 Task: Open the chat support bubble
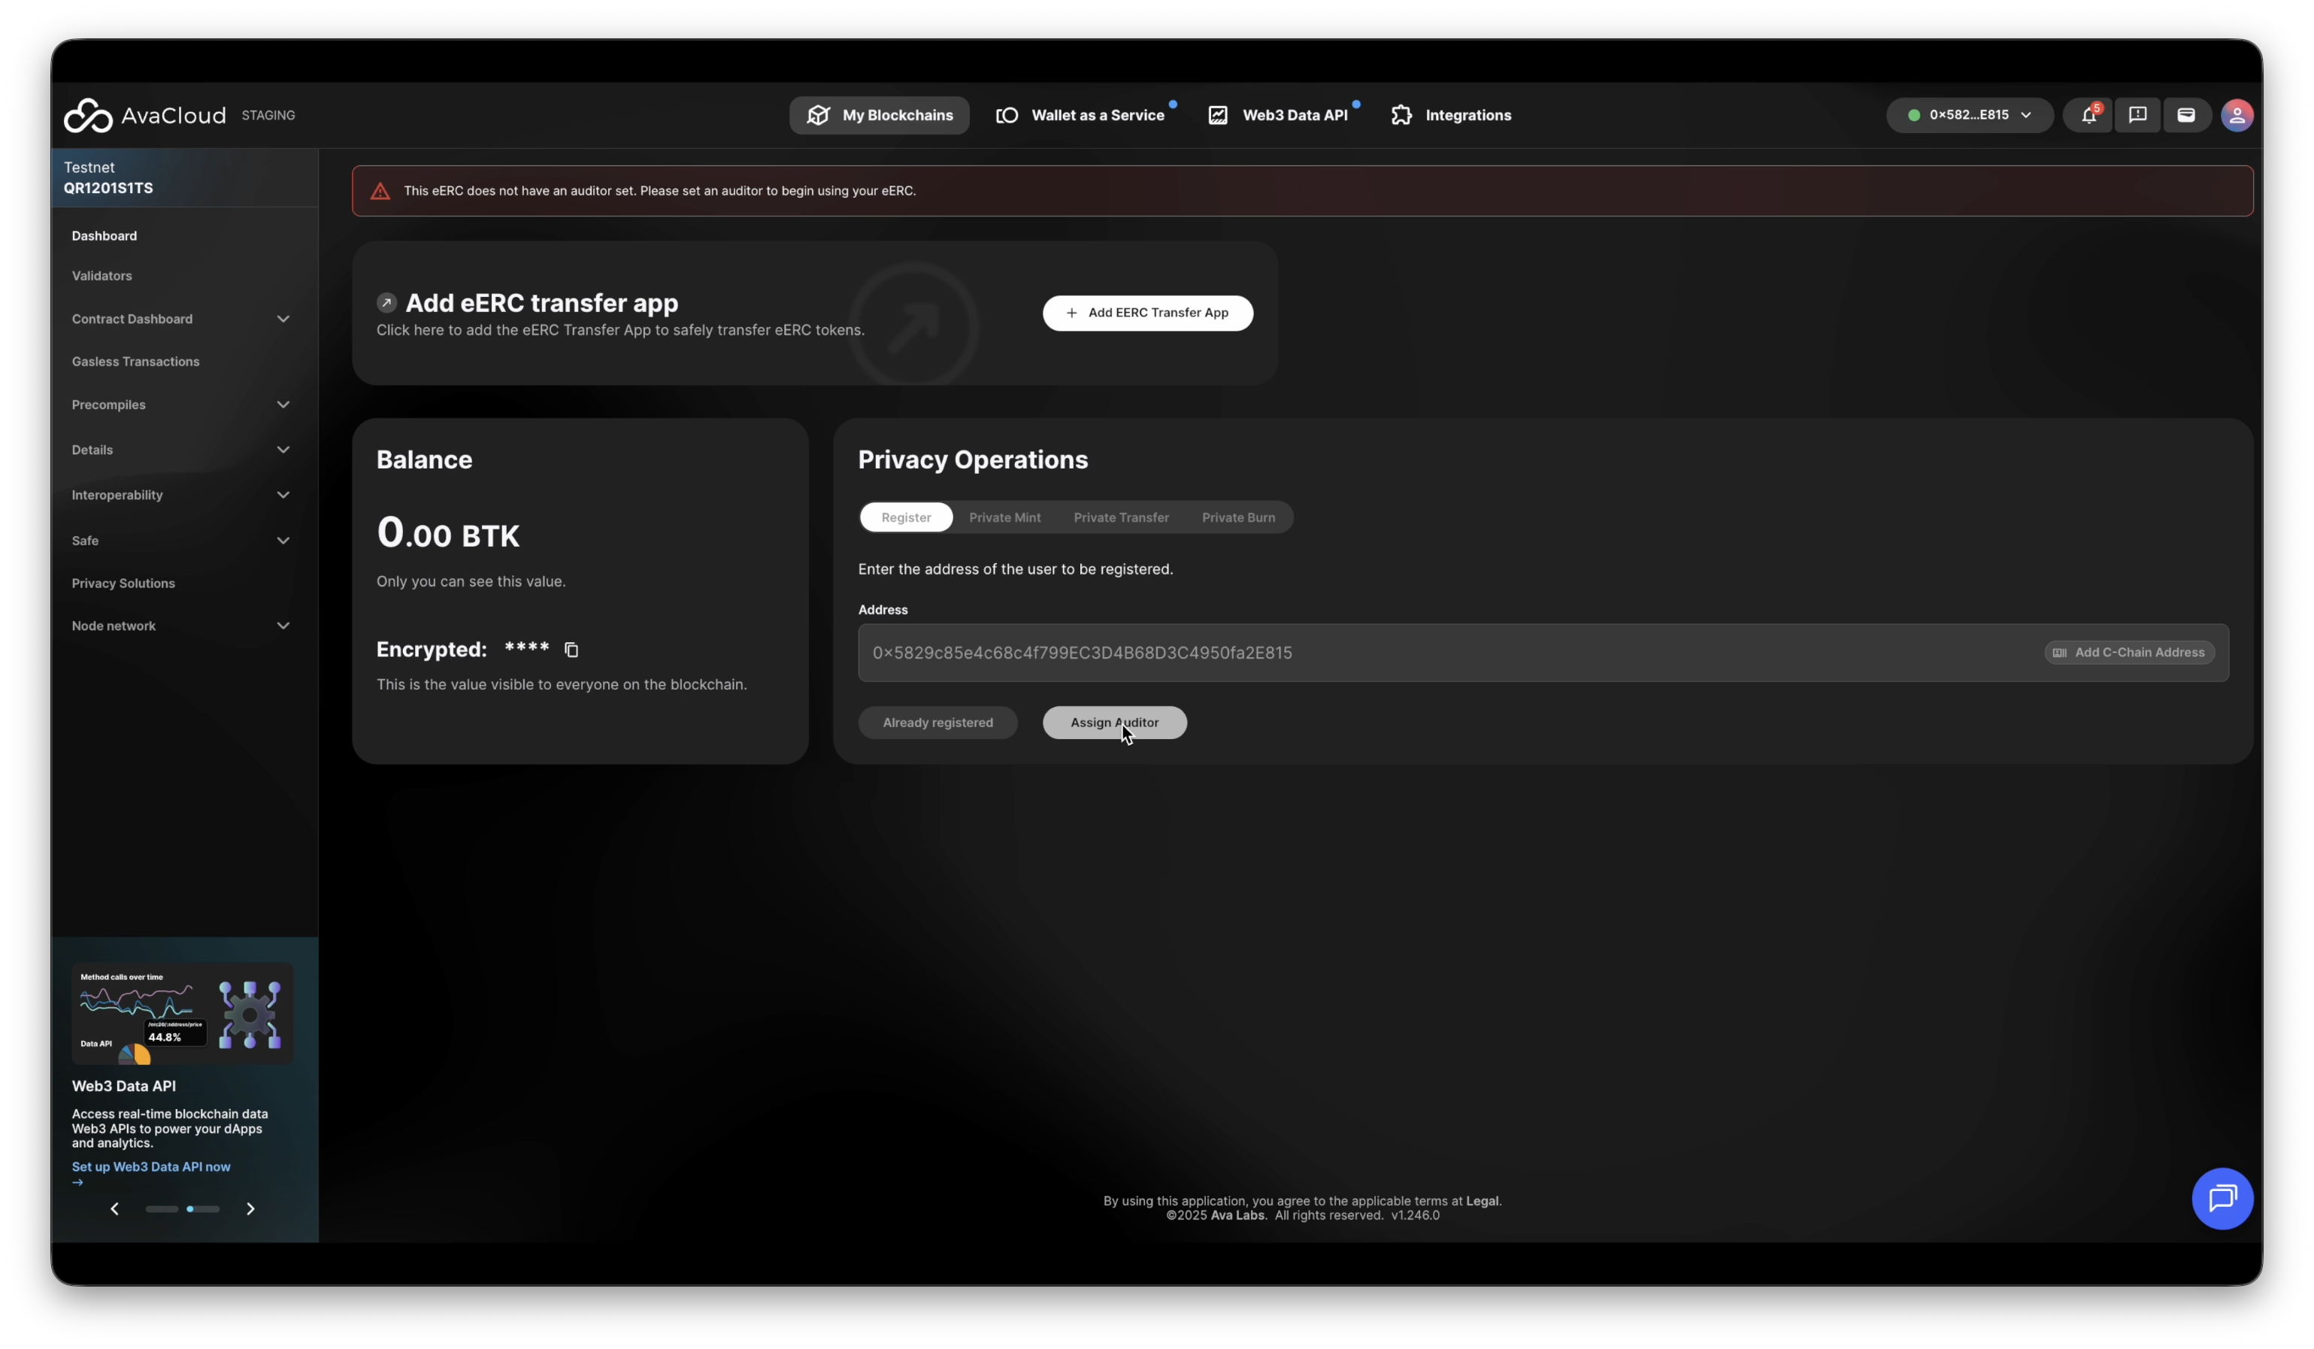[2222, 1199]
